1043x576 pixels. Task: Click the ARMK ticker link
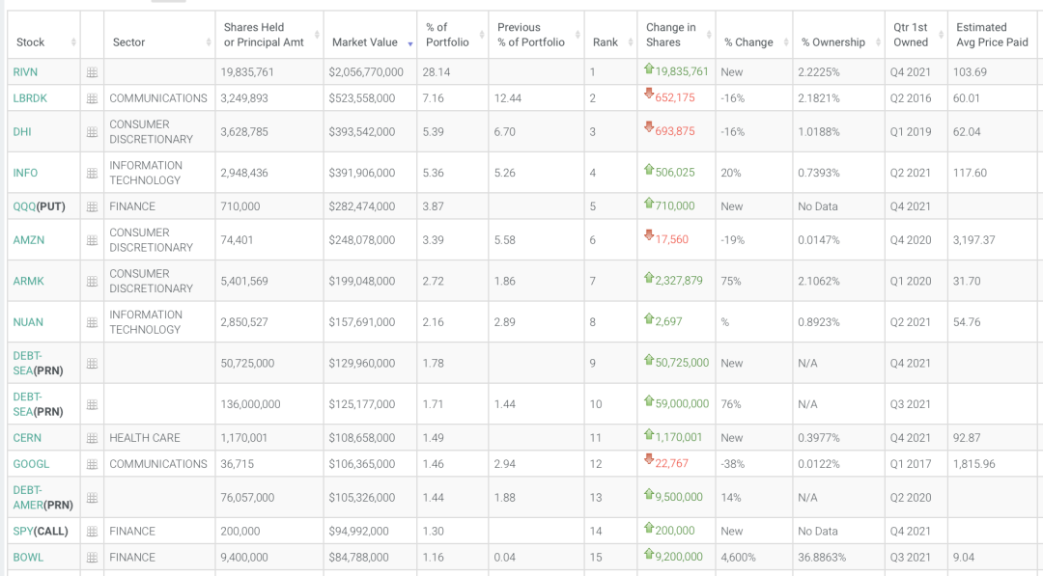tap(29, 281)
